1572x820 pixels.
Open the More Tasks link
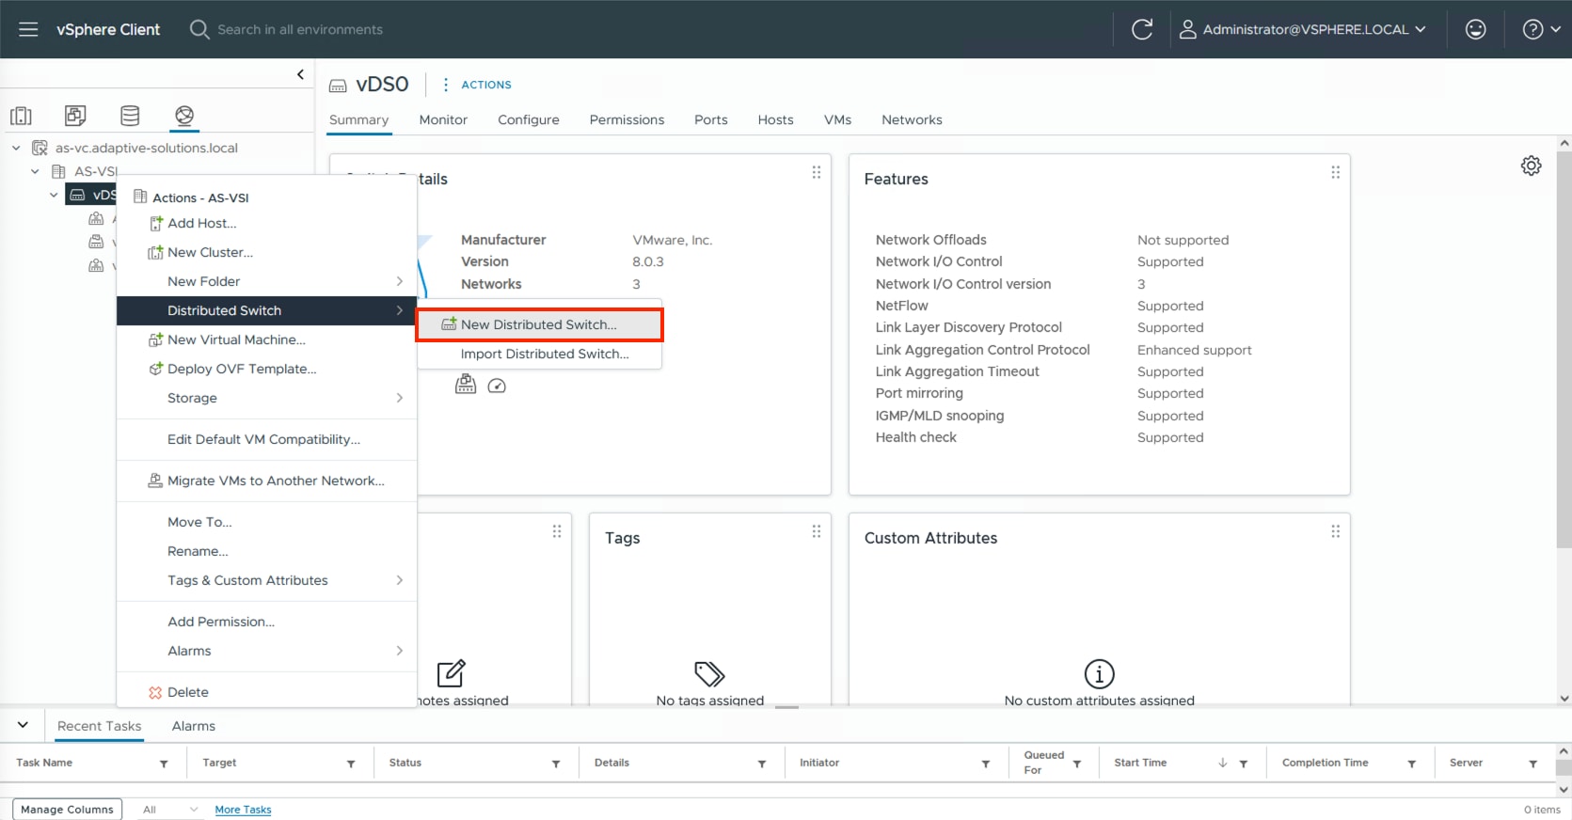pyautogui.click(x=243, y=810)
